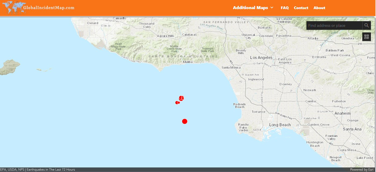This screenshot has height=172, width=376.
Task: Select the Norwalk map label
Action: (x=310, y=90)
